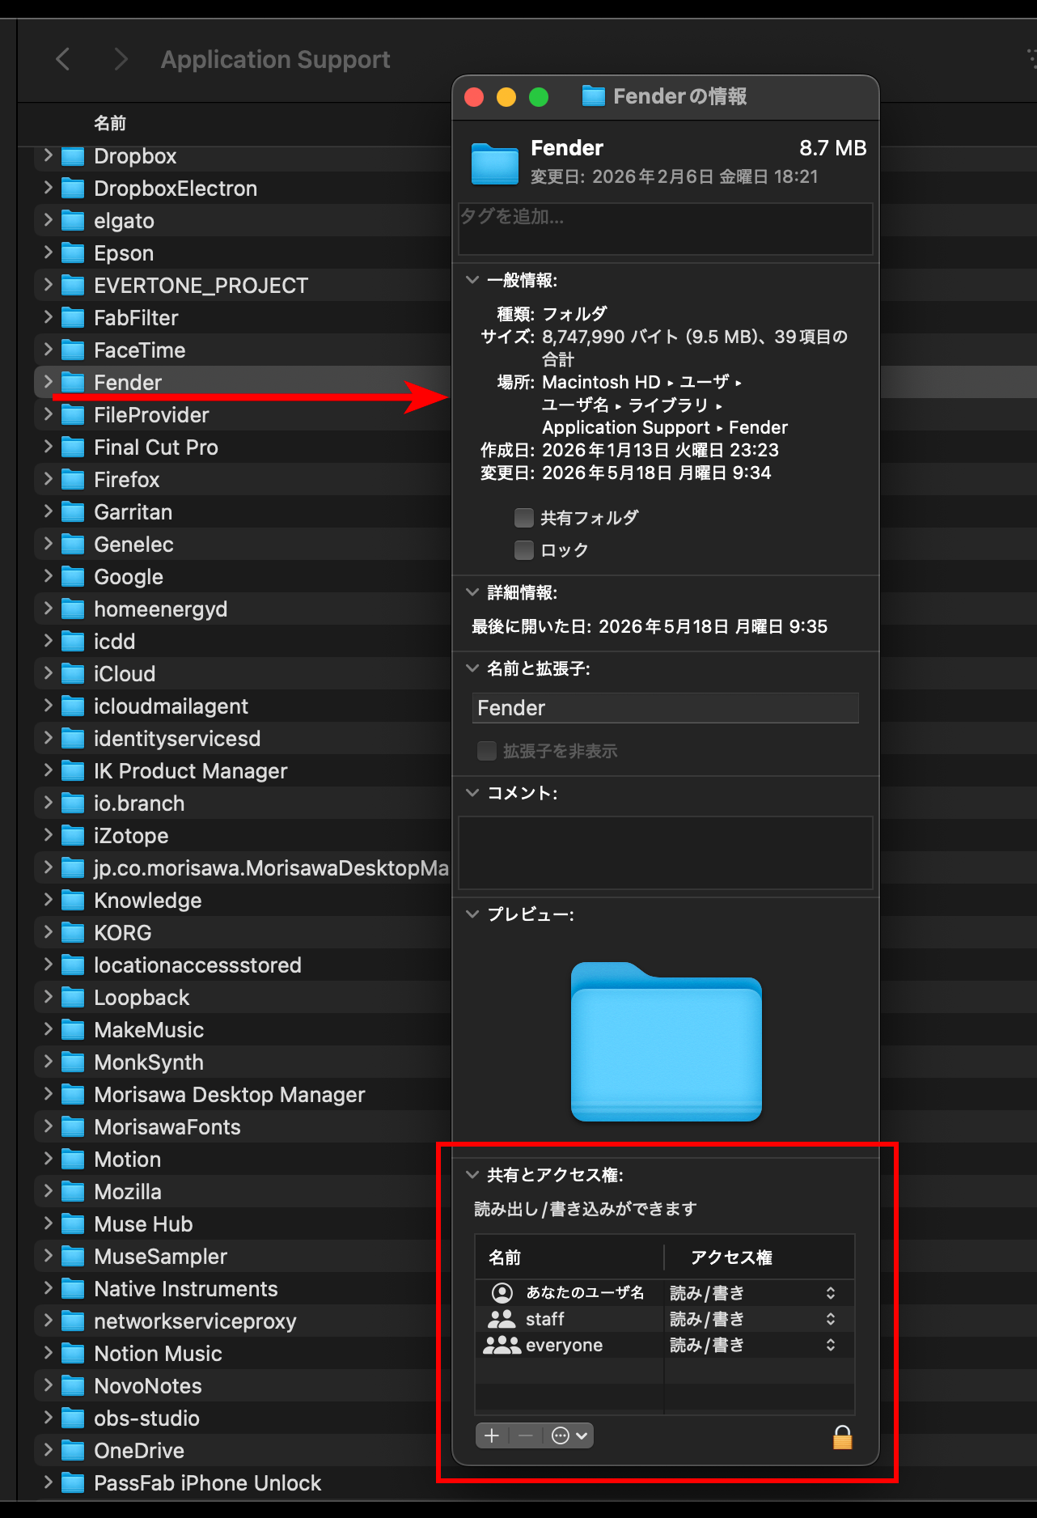Click the Finder back navigation arrow
Screen dimensions: 1037x1518
pyautogui.click(x=63, y=59)
